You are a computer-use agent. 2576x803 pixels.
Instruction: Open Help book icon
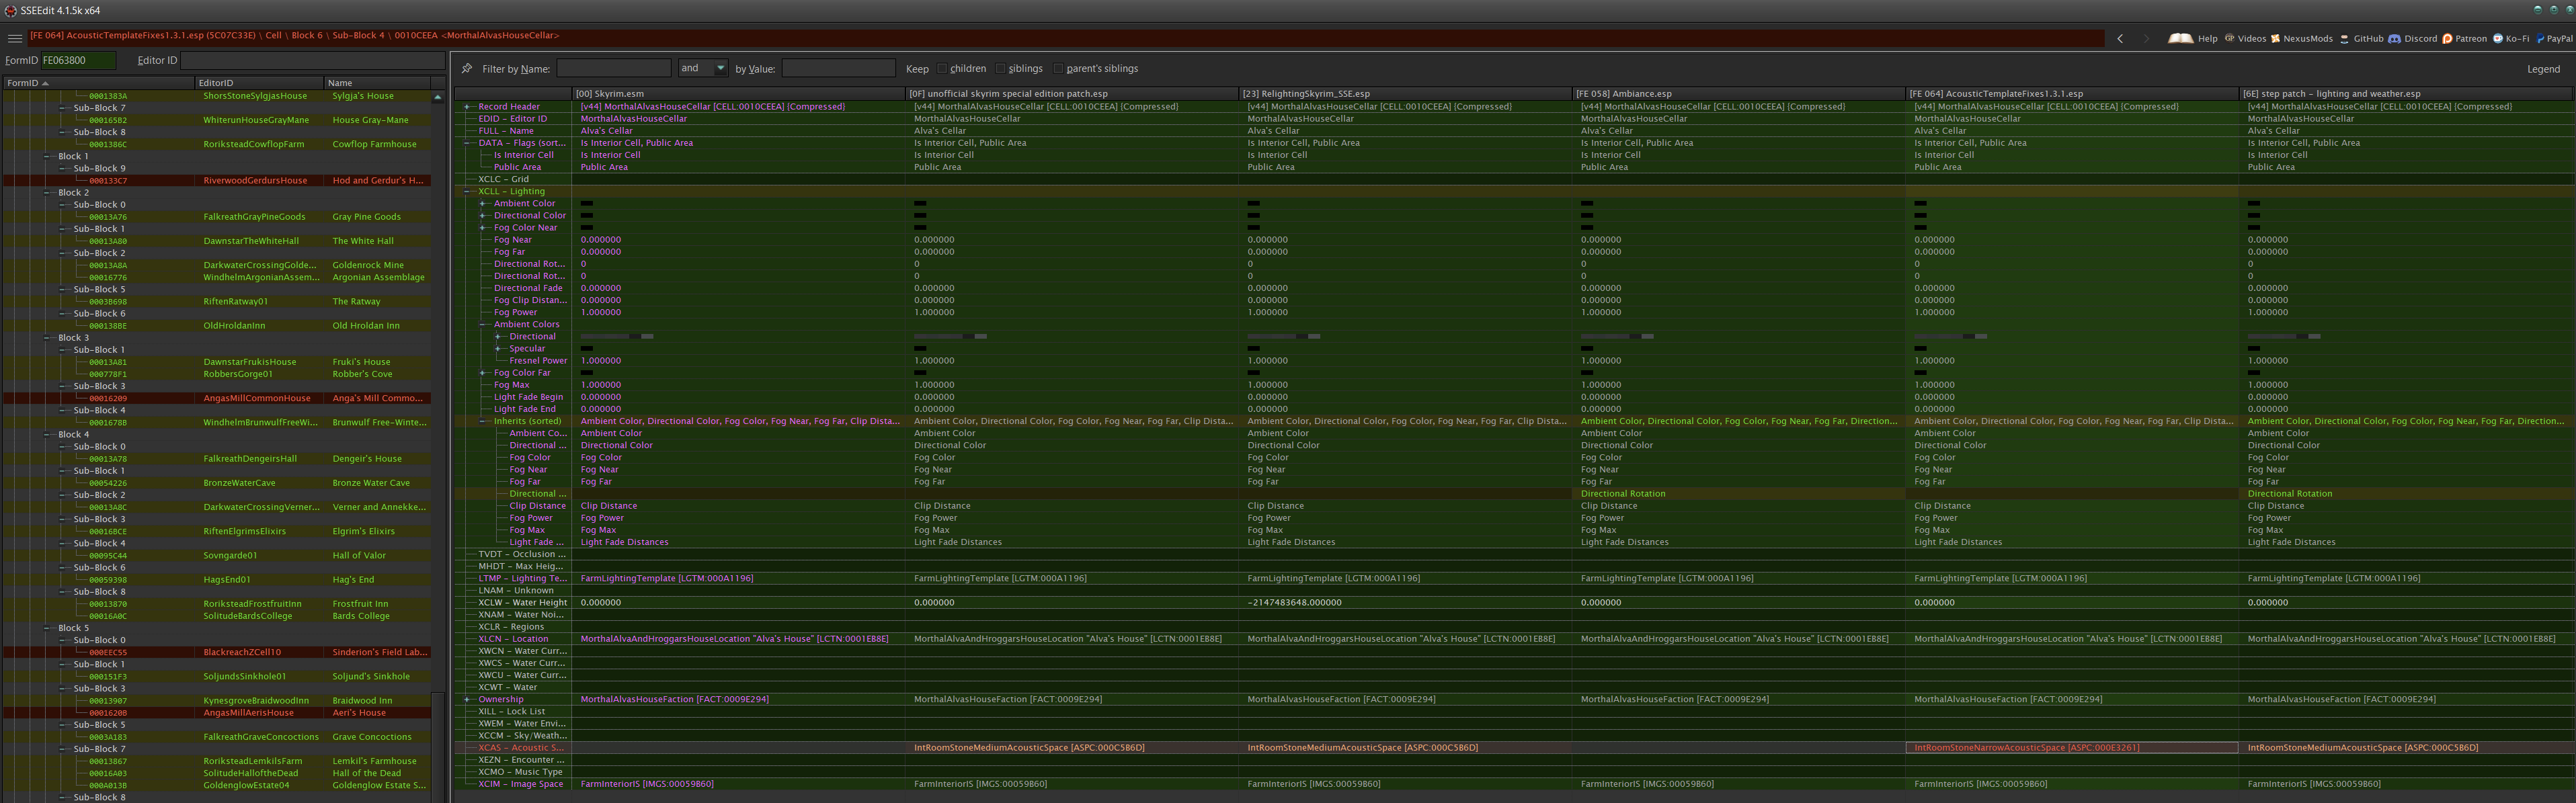coord(2180,39)
